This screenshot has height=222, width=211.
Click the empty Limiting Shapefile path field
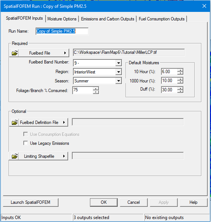[128, 156]
